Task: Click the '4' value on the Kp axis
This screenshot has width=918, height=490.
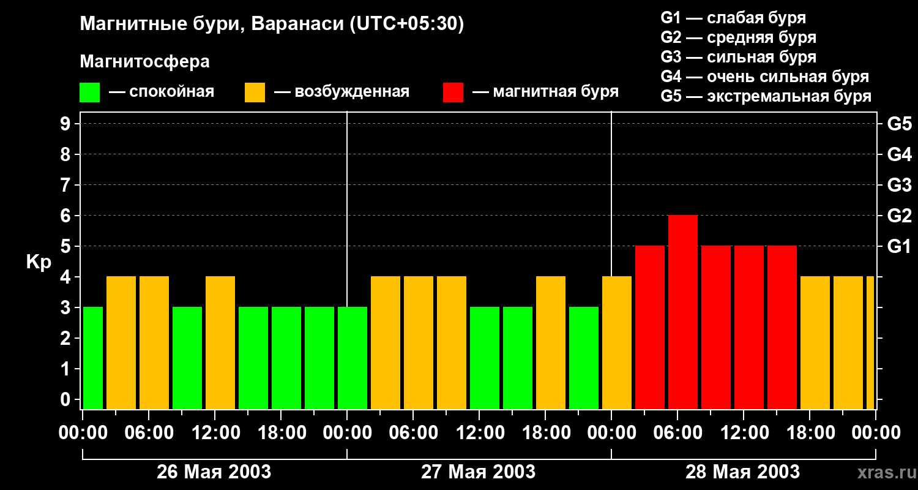Action: 66,277
